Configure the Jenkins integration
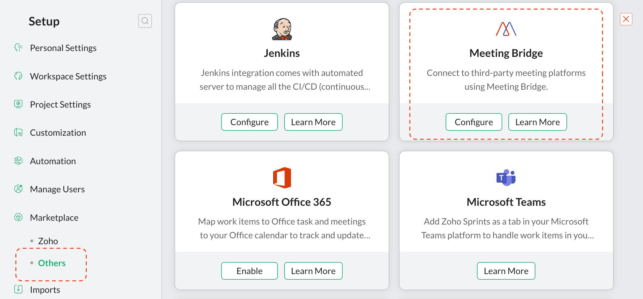The width and height of the screenshot is (643, 299). pyautogui.click(x=249, y=122)
